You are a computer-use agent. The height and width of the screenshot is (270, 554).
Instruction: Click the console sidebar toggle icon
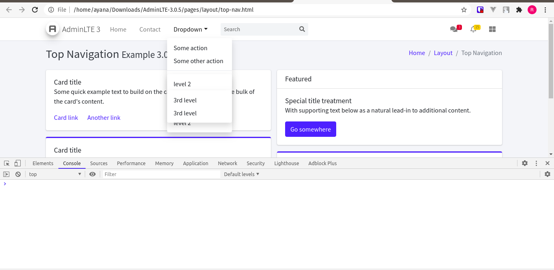pos(6,174)
